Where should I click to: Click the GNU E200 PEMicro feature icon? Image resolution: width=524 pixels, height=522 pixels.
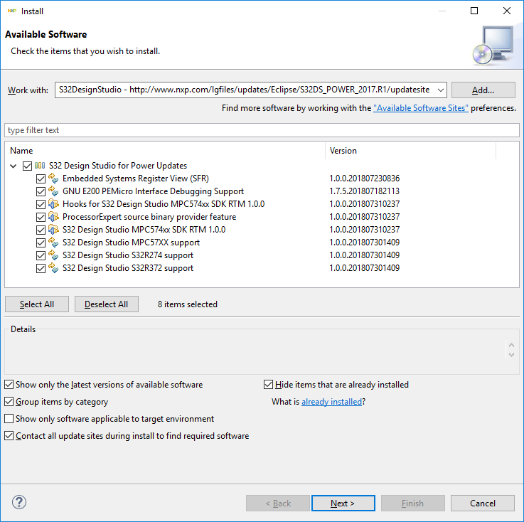[53, 191]
